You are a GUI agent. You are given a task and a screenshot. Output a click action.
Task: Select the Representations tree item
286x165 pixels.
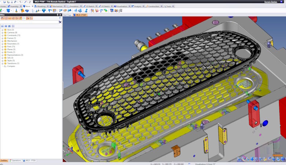coord(15,55)
